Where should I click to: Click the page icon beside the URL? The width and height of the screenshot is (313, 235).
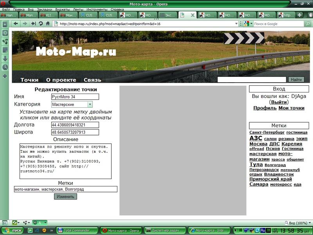pyautogui.click(x=56, y=23)
